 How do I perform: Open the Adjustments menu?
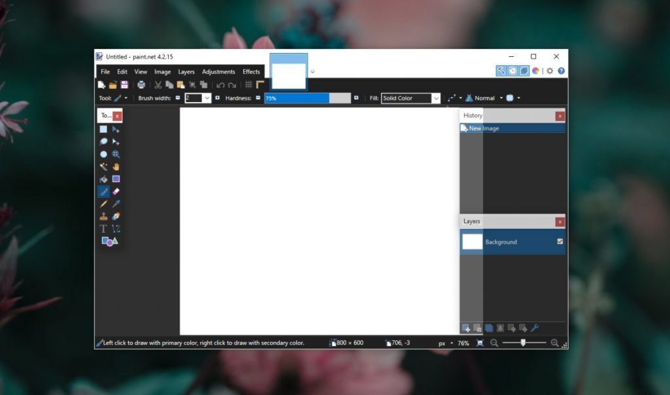[219, 72]
